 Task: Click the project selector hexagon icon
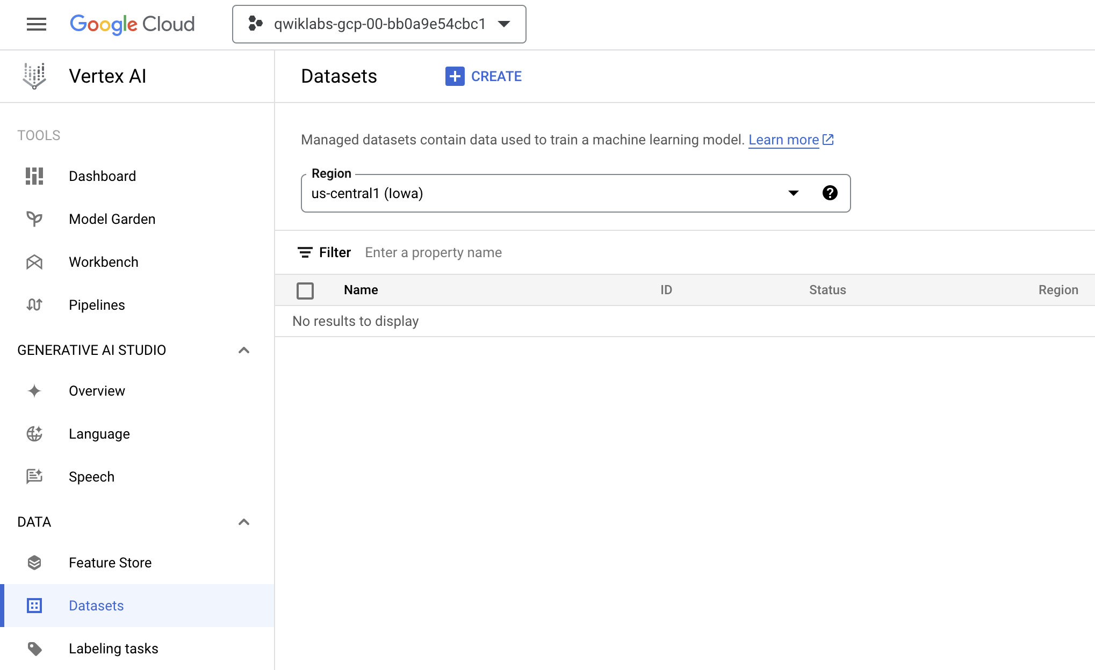click(255, 24)
